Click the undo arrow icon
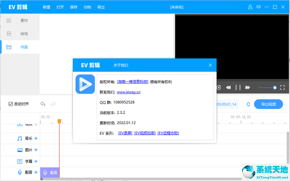This screenshot has width=290, height=181. click(x=43, y=104)
